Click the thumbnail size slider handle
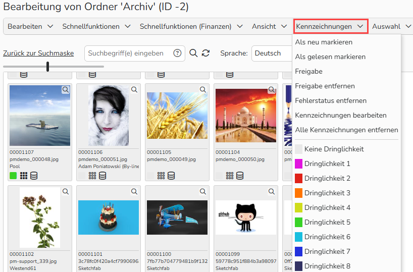 click(47, 67)
